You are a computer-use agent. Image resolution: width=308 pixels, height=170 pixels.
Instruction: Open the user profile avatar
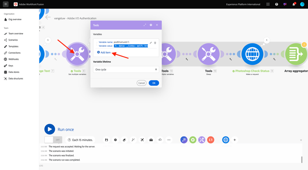pos(302,4)
